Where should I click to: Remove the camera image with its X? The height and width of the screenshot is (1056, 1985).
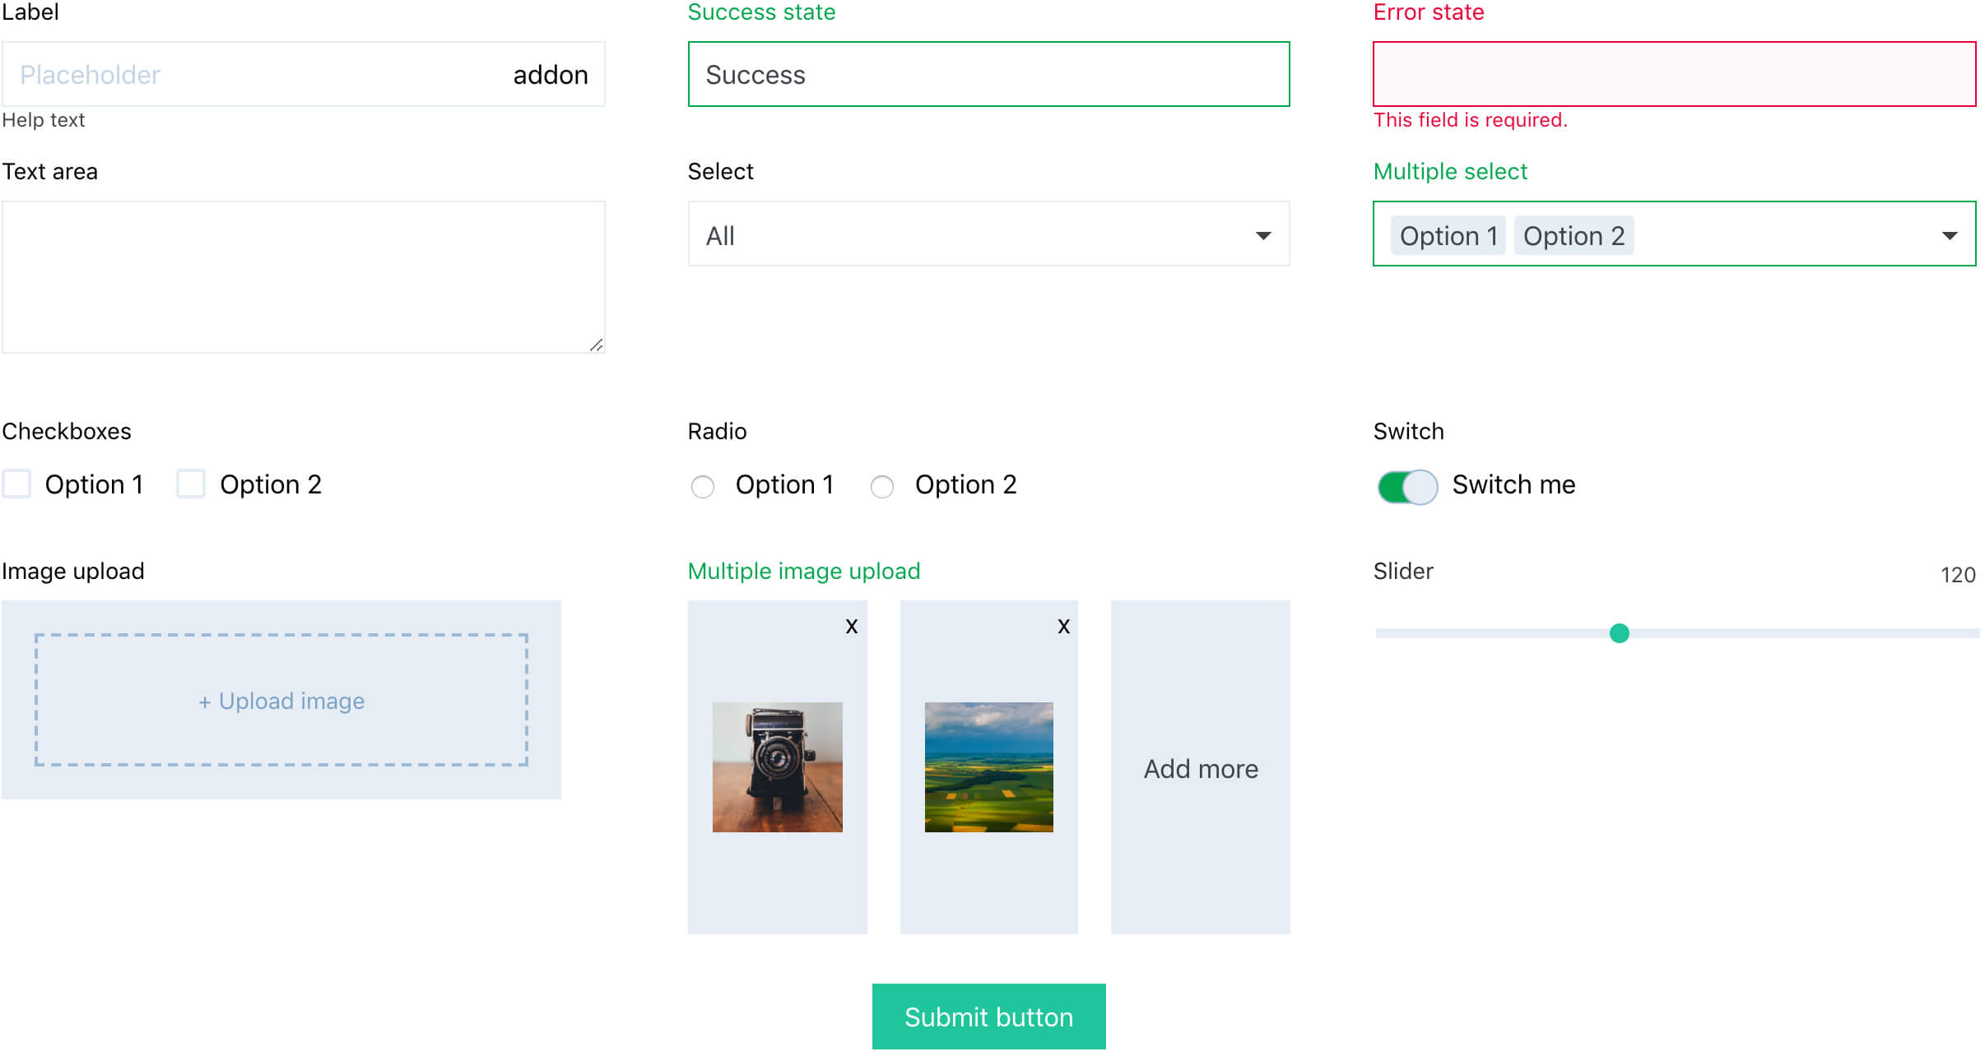pyautogui.click(x=852, y=627)
